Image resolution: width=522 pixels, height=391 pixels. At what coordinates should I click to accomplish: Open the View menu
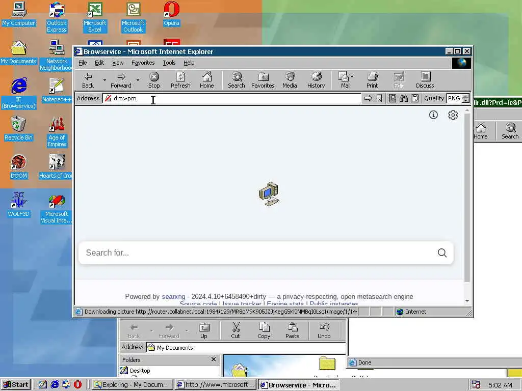[x=118, y=63]
